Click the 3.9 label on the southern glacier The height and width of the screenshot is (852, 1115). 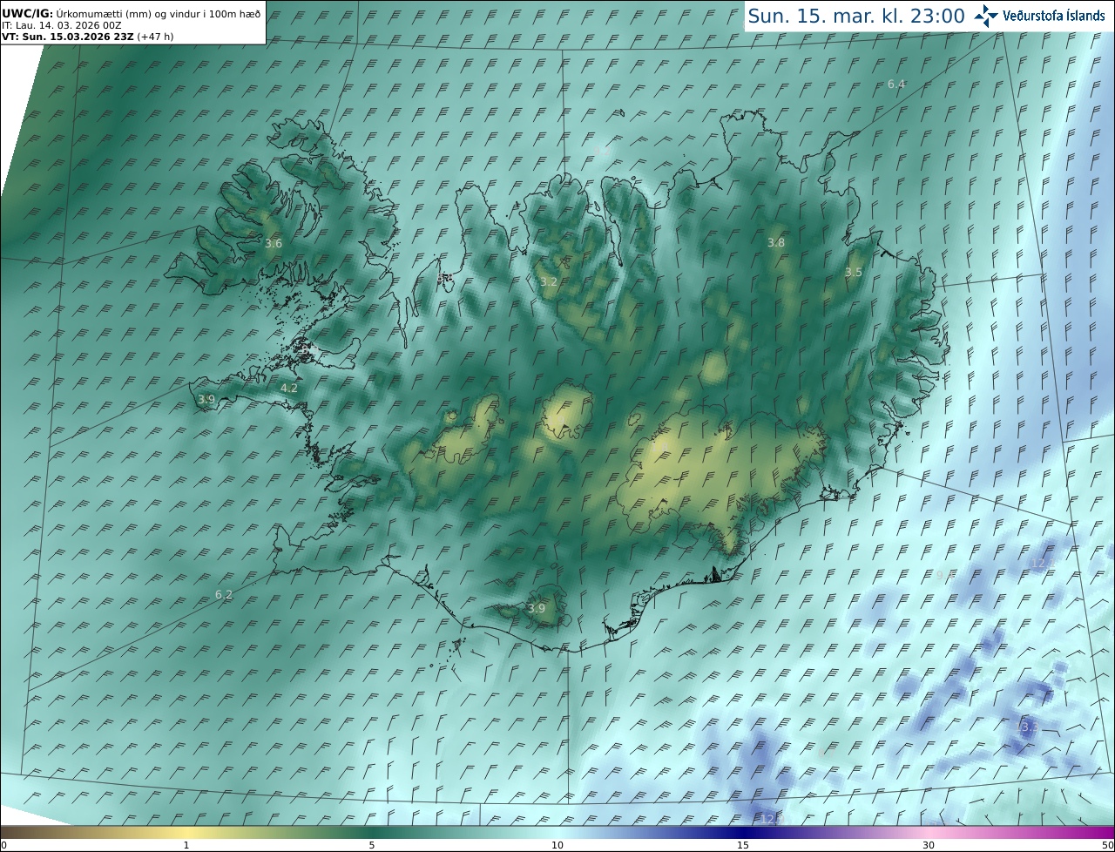[537, 608]
